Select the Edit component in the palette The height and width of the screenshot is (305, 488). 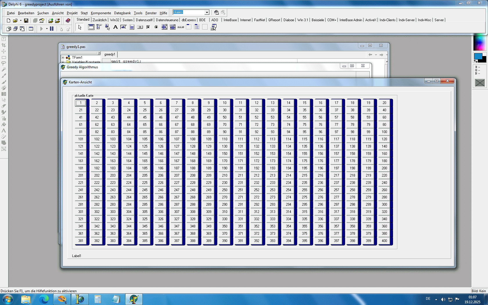pos(123,27)
